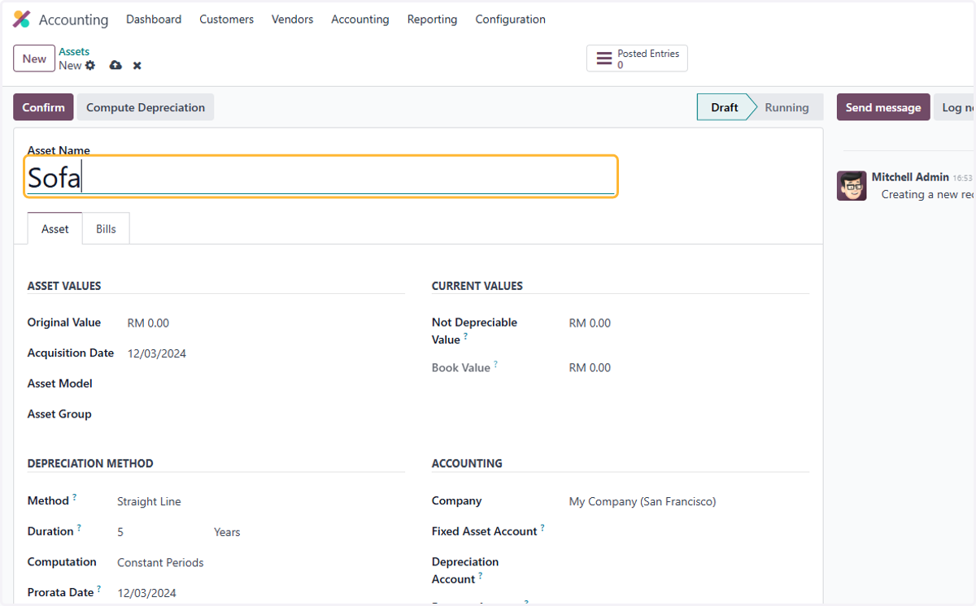Image resolution: width=976 pixels, height=606 pixels.
Task: Open the Configuration menu
Action: pyautogui.click(x=510, y=19)
